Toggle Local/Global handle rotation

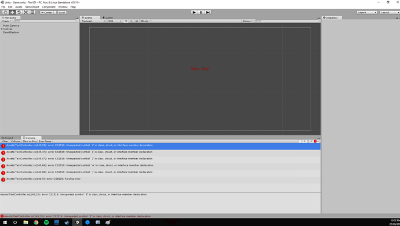point(60,13)
